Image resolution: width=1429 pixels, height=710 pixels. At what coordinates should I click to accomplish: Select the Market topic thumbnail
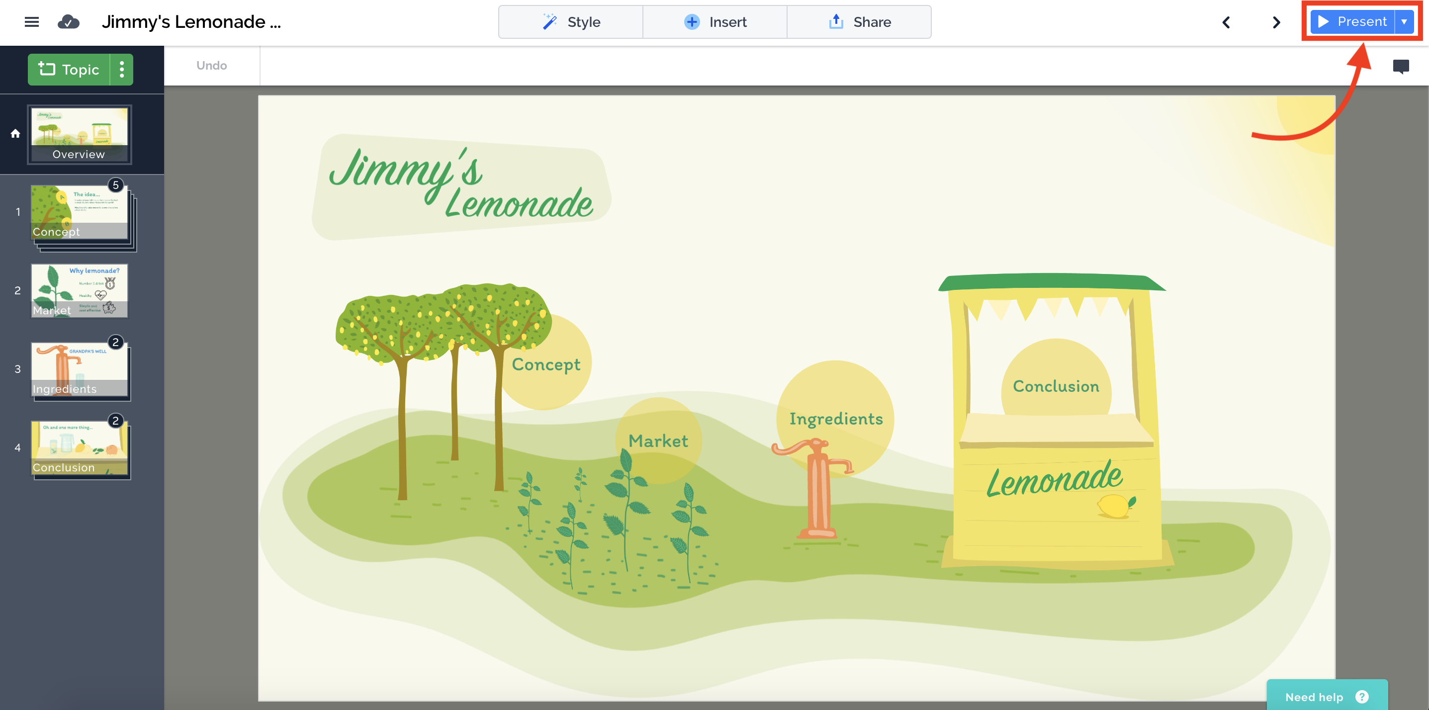[x=80, y=291]
